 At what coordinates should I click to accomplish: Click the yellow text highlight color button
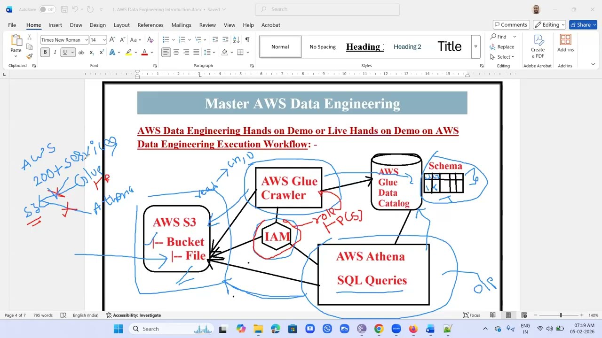pyautogui.click(x=128, y=52)
